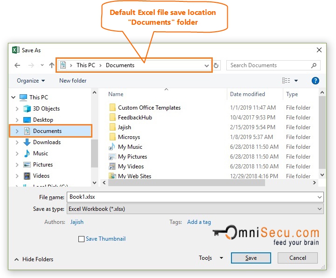This screenshot has width=336, height=278.
Task: Click the Downloads blue arrow icon
Action: (27, 142)
